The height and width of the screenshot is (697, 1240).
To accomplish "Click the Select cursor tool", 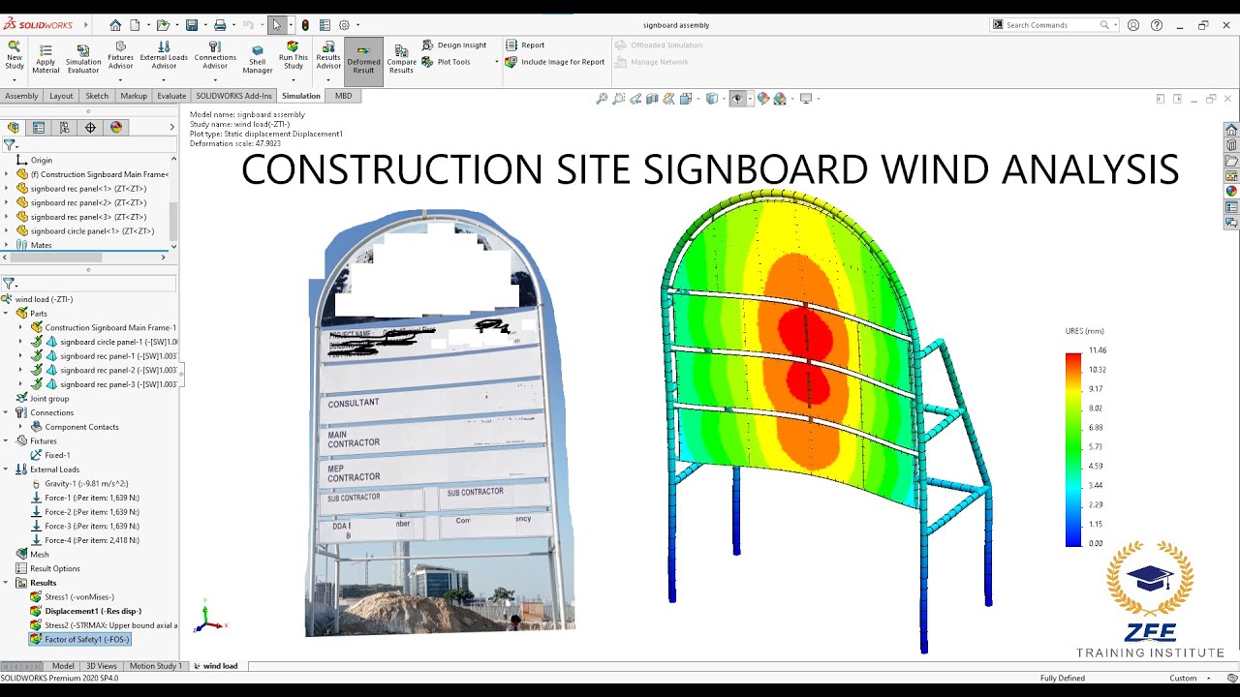I will pos(277,25).
